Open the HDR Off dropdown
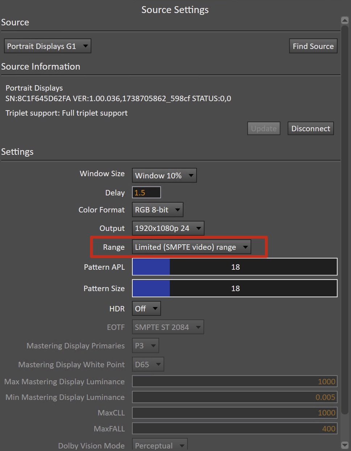 pos(146,309)
